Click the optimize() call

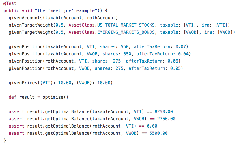55,97
